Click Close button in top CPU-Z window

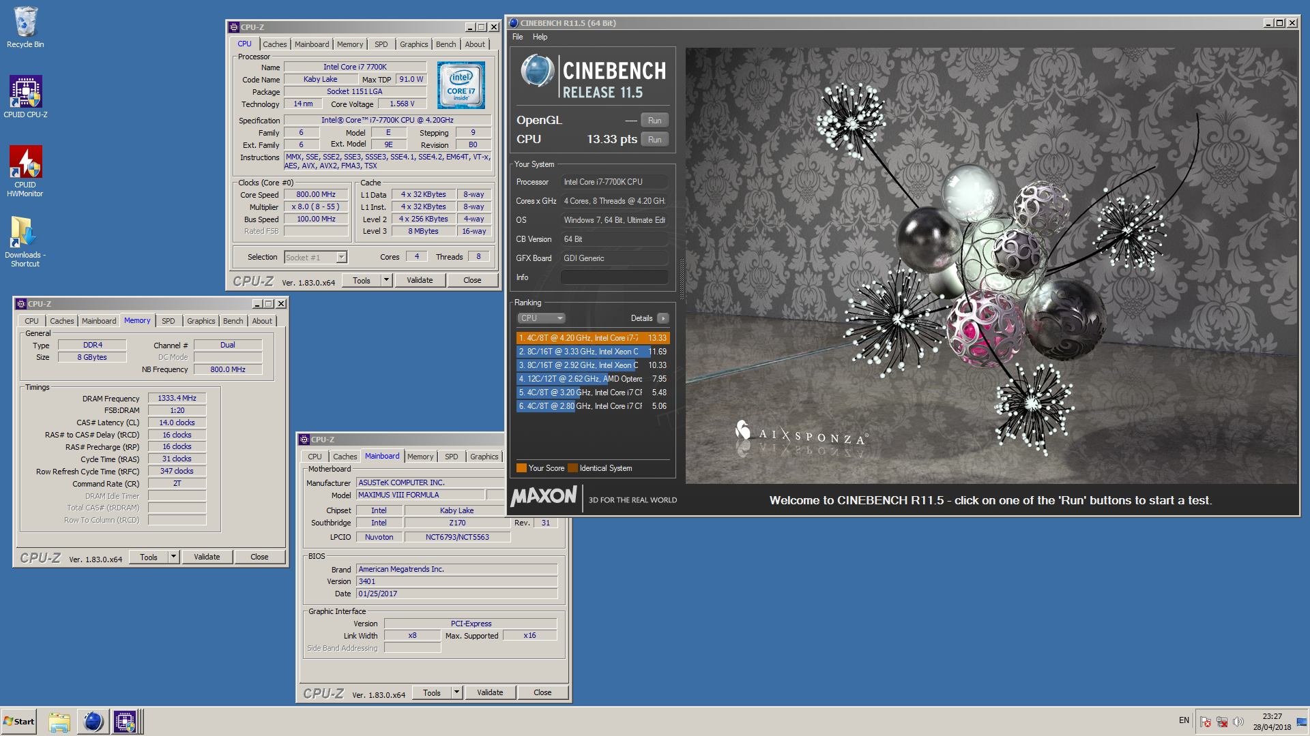pos(472,280)
